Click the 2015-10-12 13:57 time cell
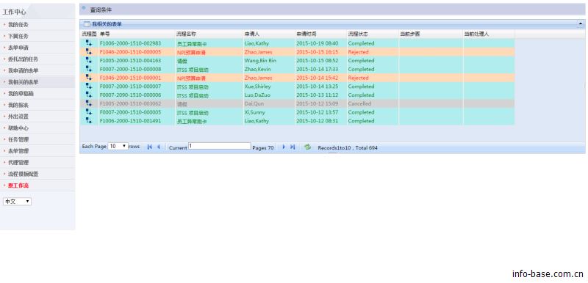This screenshot has width=588, height=283. 318,112
